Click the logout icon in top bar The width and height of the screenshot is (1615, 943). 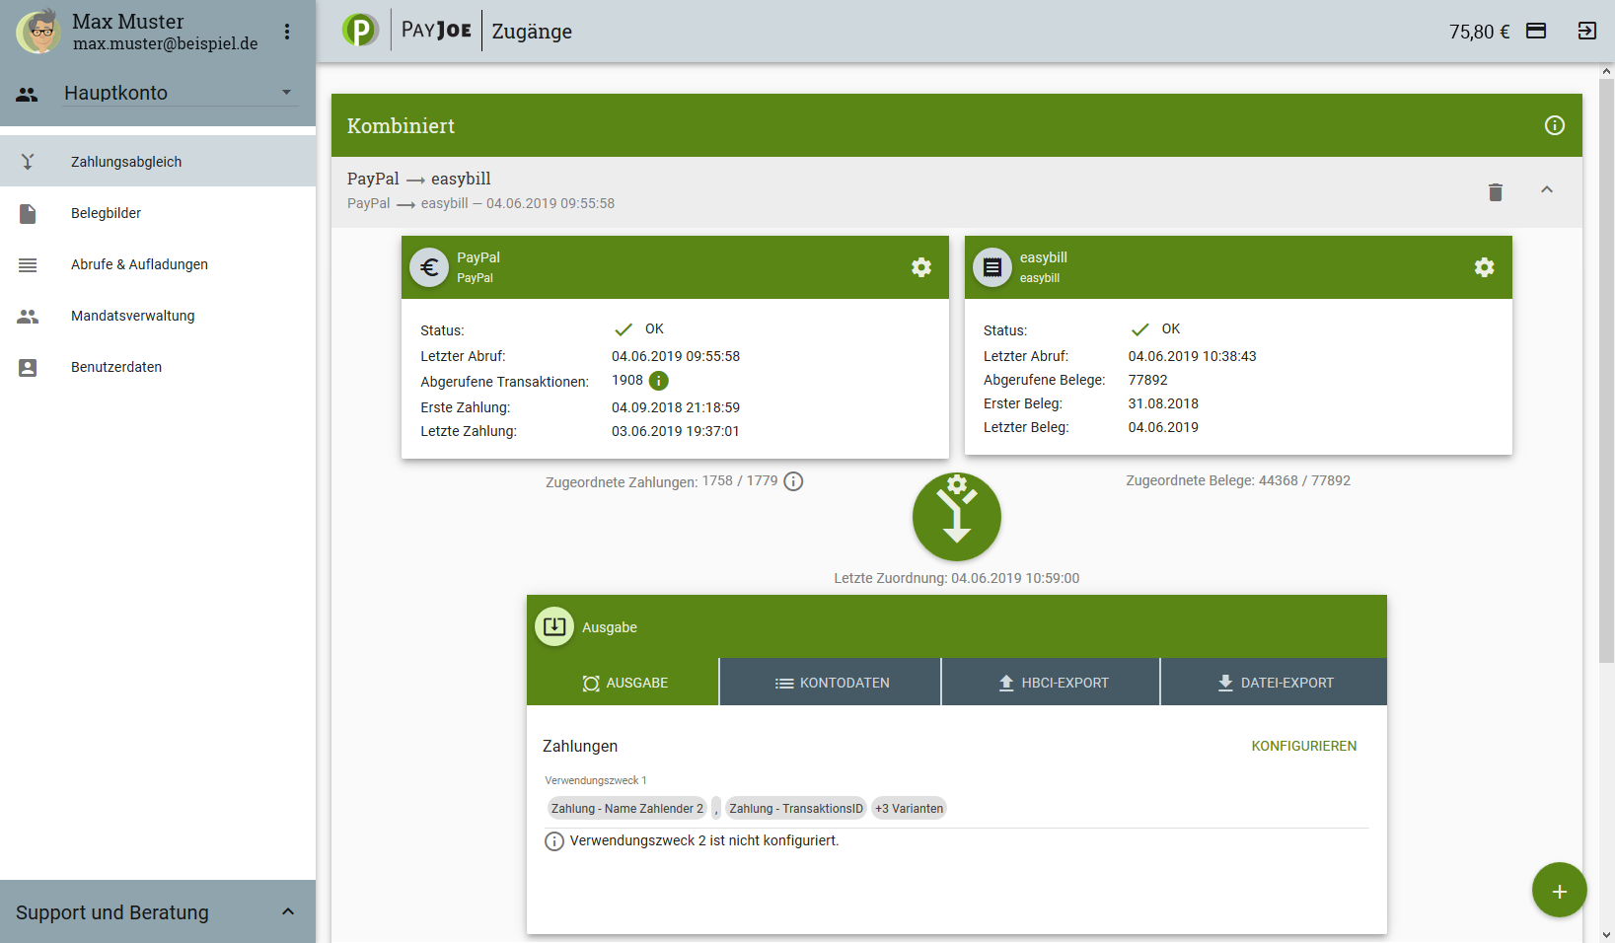pyautogui.click(x=1586, y=31)
